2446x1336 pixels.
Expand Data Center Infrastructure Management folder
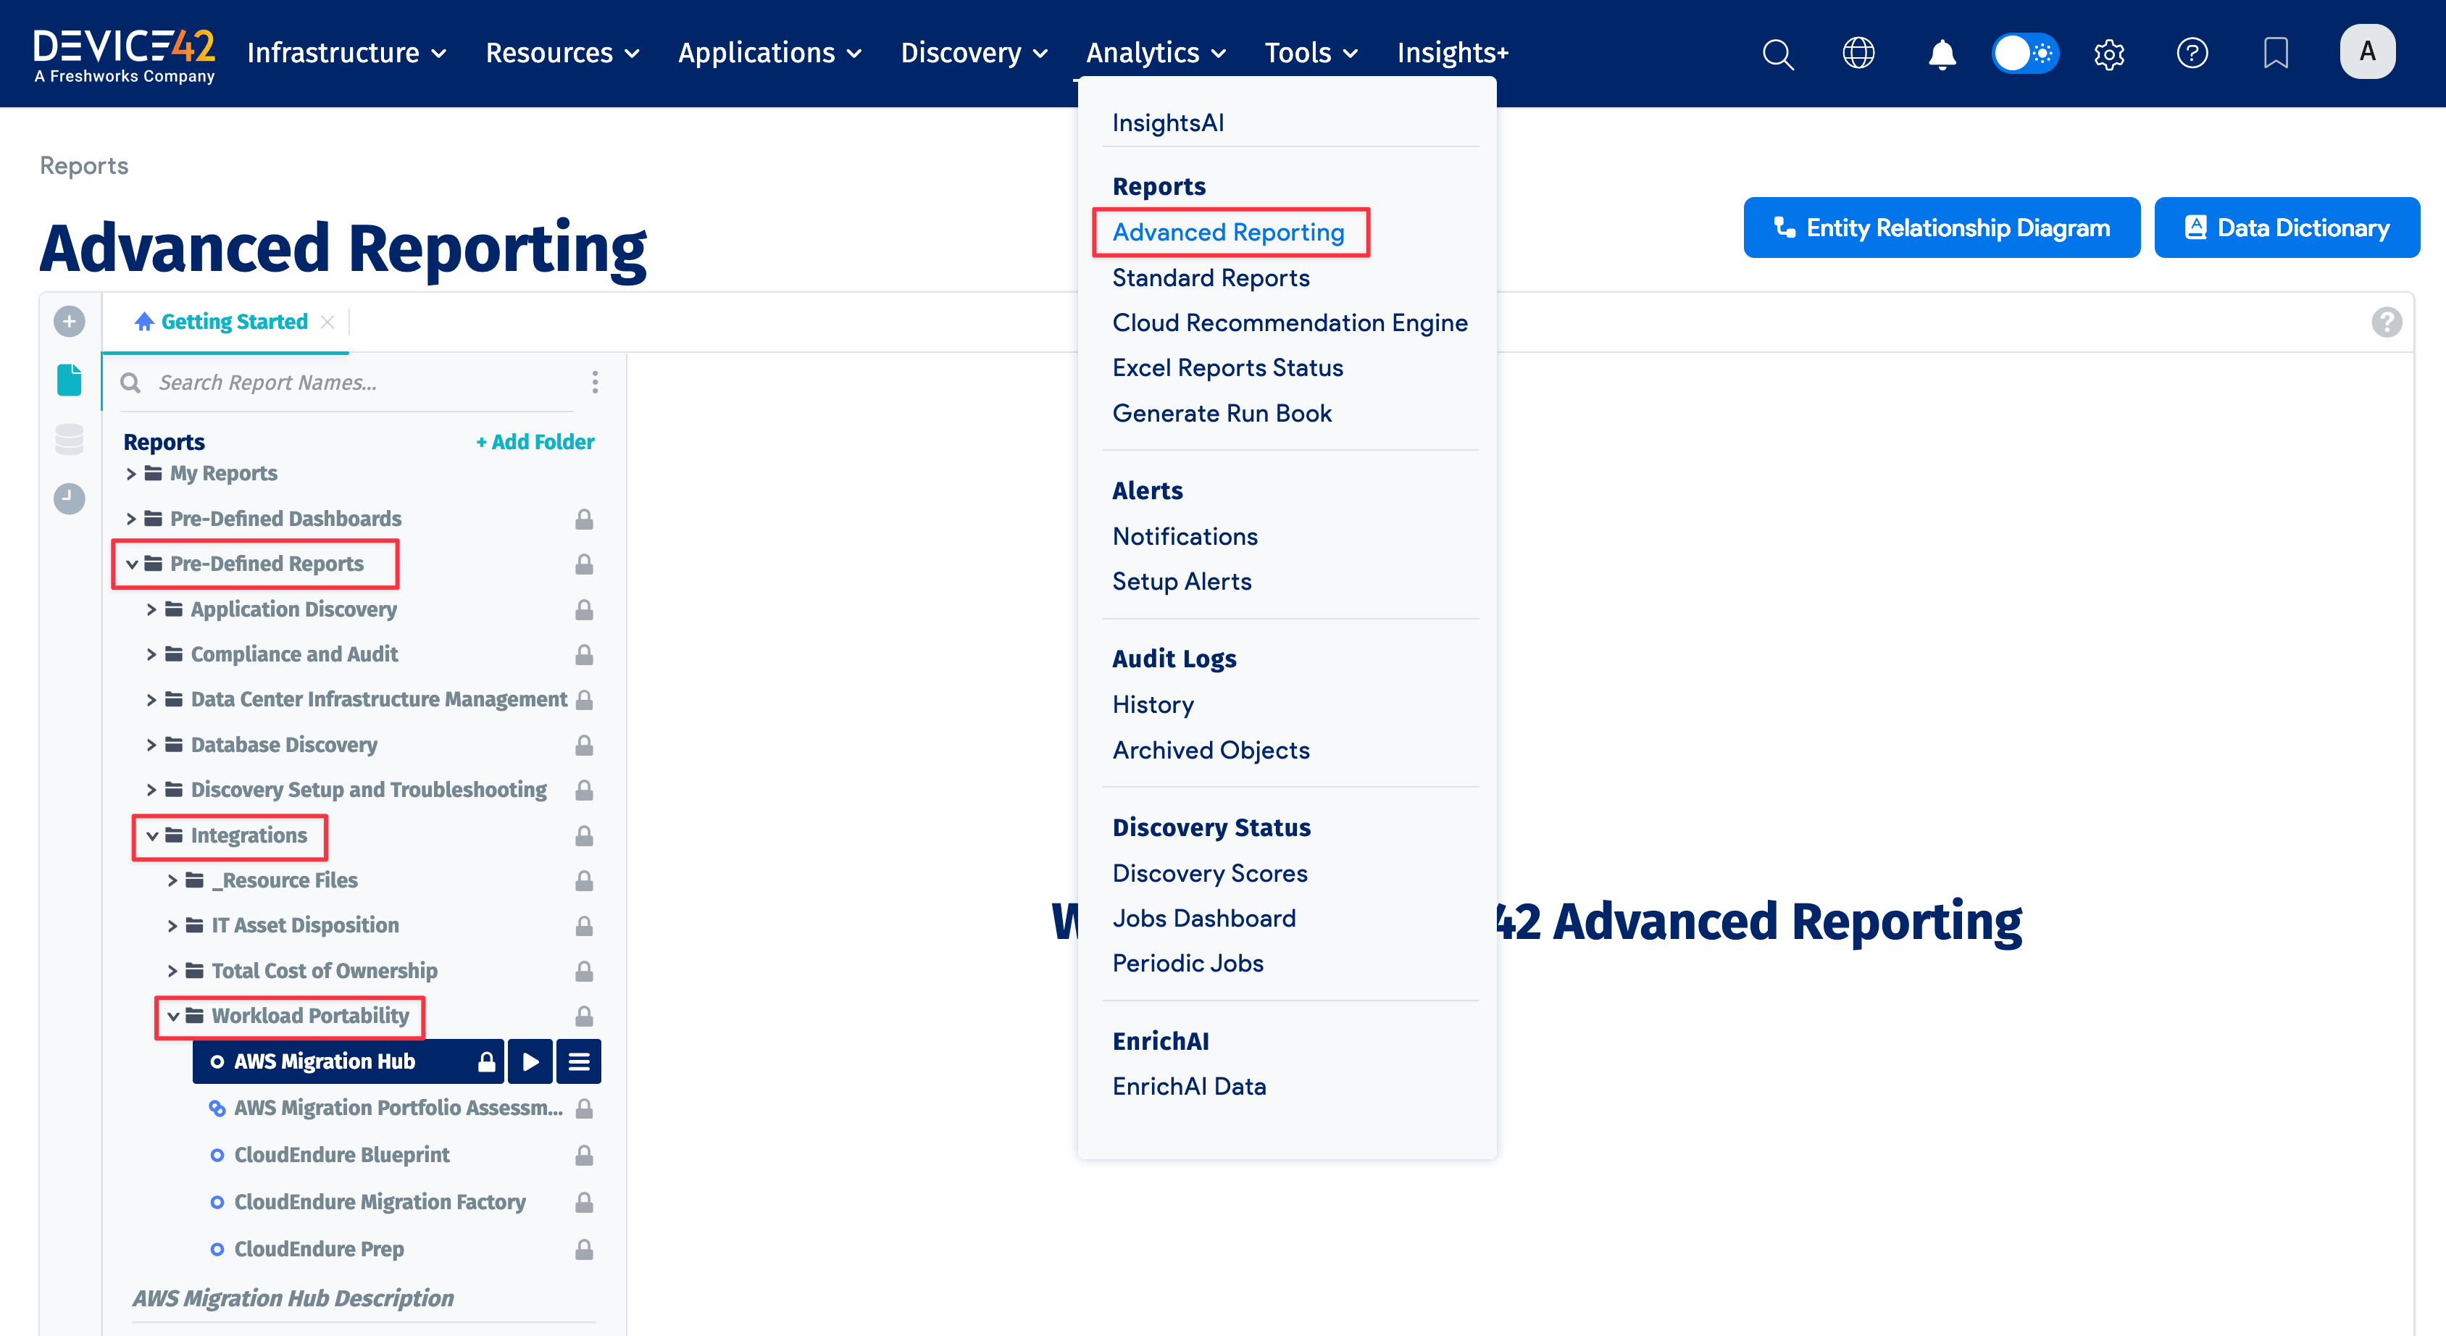151,700
